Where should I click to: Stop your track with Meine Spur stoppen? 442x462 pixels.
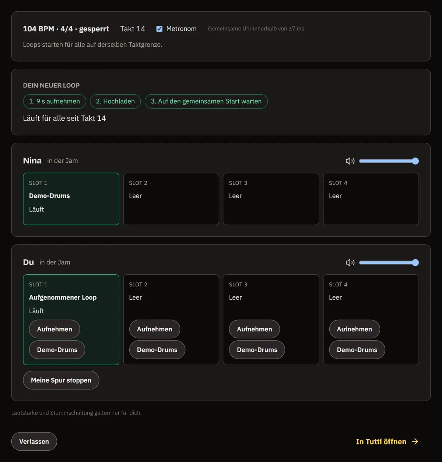coord(61,380)
